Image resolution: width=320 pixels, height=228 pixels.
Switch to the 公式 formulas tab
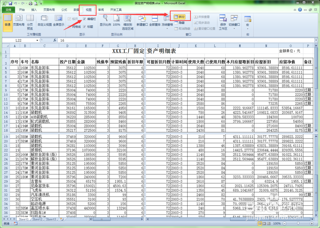click(64, 10)
